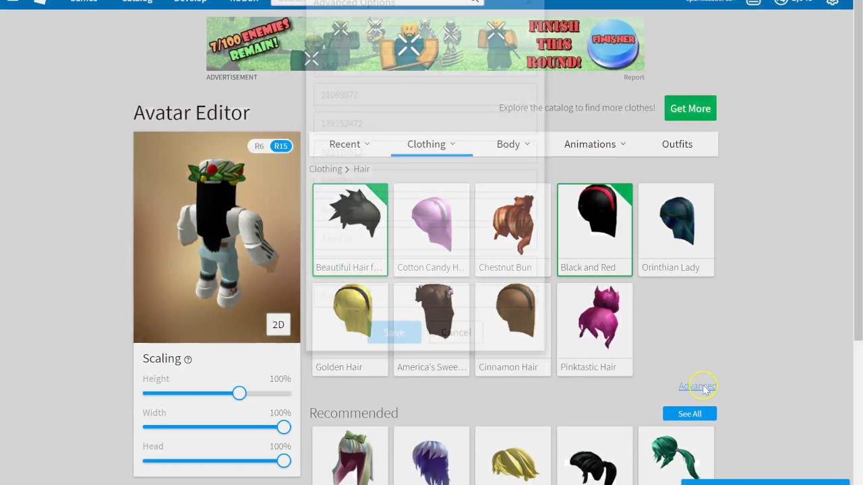This screenshot has height=485, width=863.
Task: Select recommended black ponytail hair
Action: pos(595,455)
